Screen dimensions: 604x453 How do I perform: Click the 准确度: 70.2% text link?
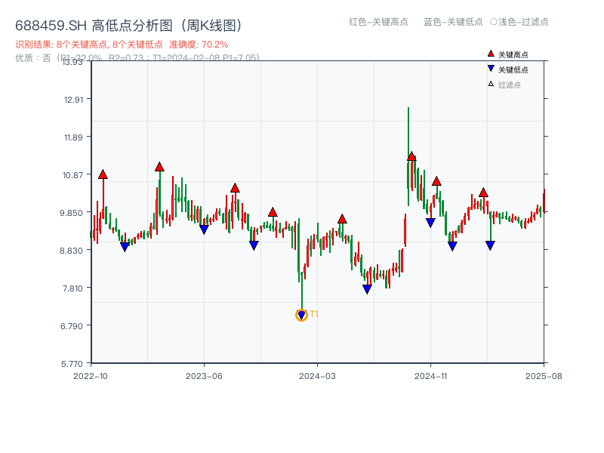point(199,44)
